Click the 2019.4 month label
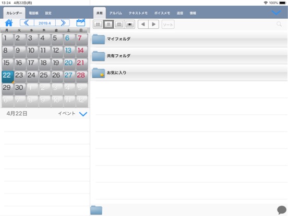 pos(45,23)
